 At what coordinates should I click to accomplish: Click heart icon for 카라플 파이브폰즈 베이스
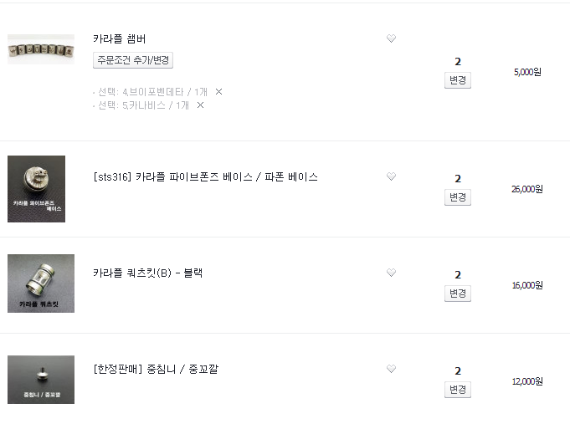391,176
